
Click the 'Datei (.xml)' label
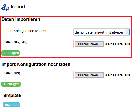(11, 73)
